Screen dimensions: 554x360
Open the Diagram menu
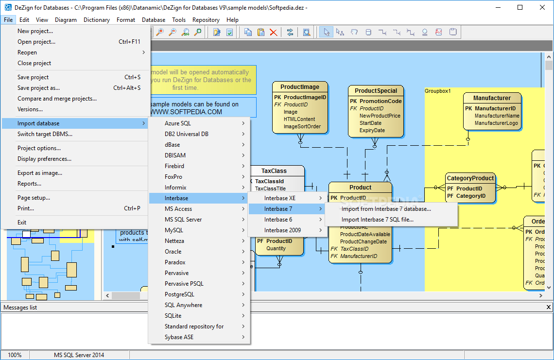coord(66,20)
